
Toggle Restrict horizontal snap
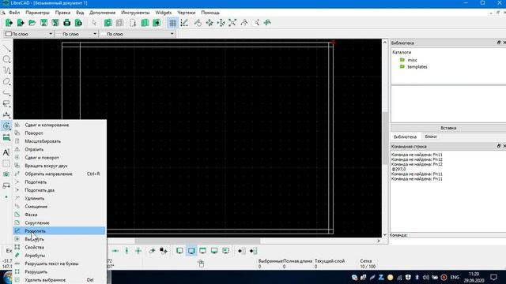coord(115,251)
